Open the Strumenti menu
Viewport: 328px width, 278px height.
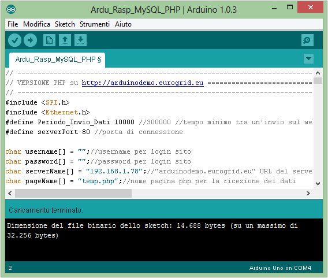95,24
